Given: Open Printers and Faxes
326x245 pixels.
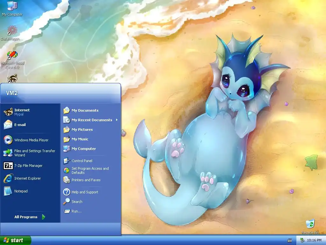Looking at the screenshot, I should (91, 180).
